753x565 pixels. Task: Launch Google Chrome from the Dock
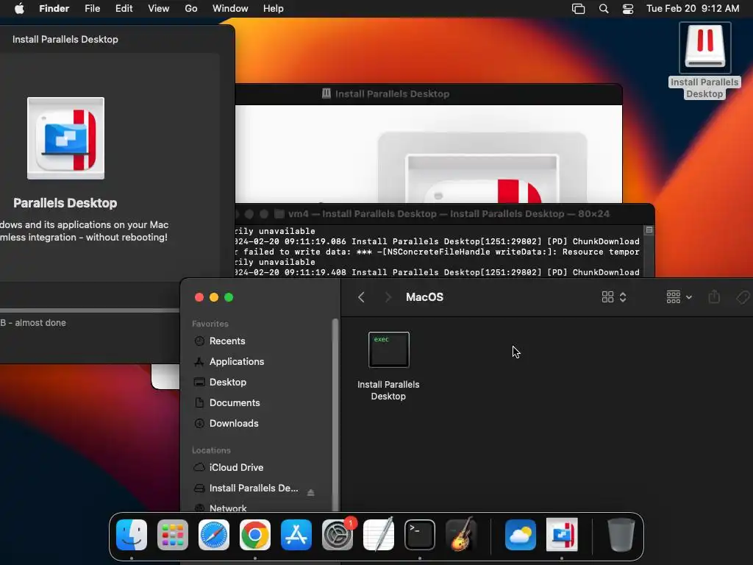[255, 535]
